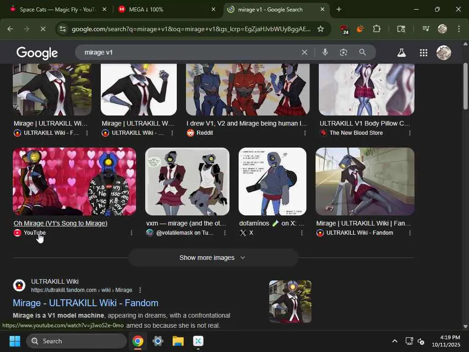Click the Windows taskbar Search box
Viewport: 469px width, 352px height.
[76, 341]
